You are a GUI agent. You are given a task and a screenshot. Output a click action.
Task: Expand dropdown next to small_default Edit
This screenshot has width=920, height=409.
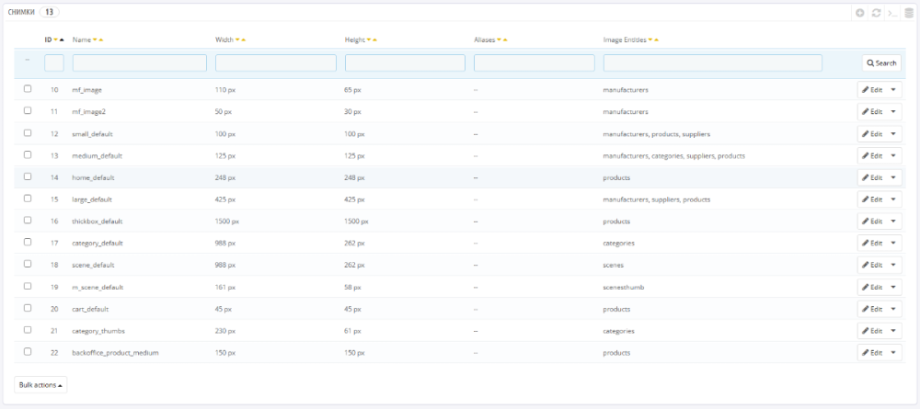point(893,133)
